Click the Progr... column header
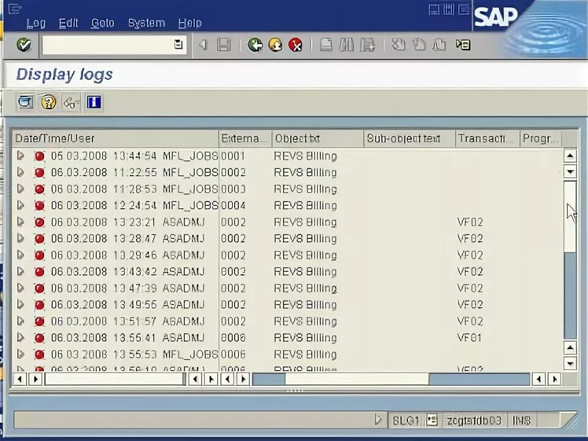This screenshot has width=588, height=441. pyautogui.click(x=541, y=139)
